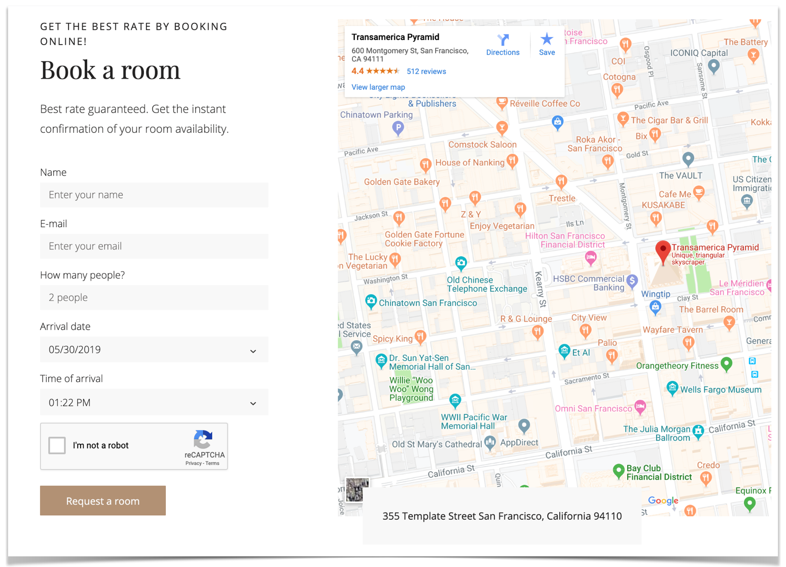This screenshot has height=567, width=786.
Task: Click the Comstock Saloon restaurant pin
Action: (502, 127)
